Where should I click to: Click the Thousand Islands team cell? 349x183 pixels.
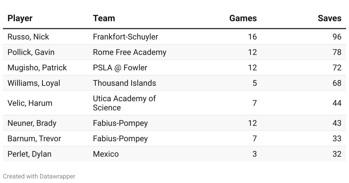[x=124, y=83]
